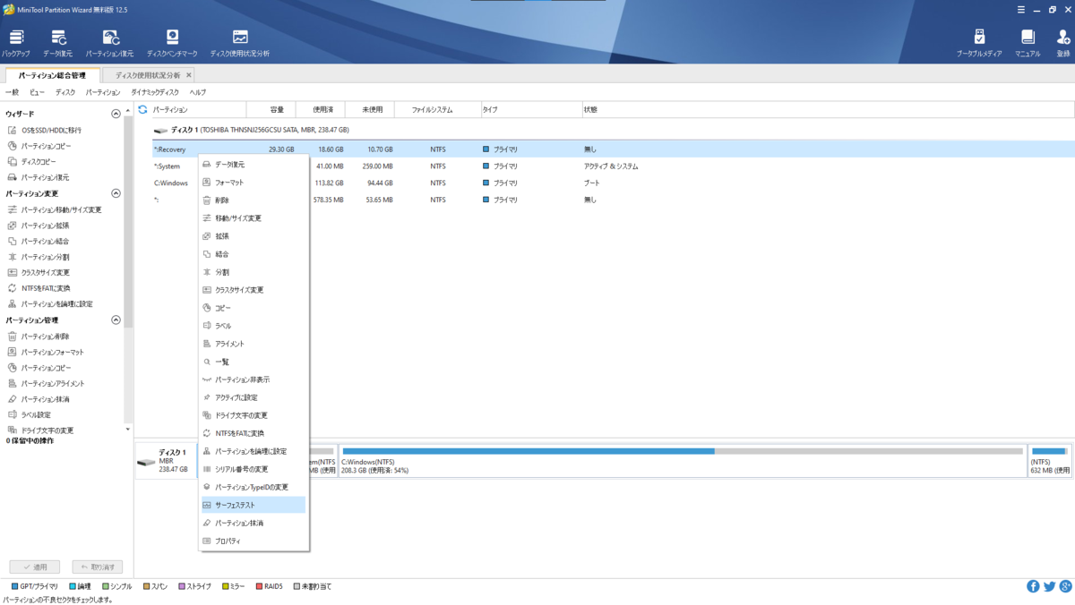The width and height of the screenshot is (1075, 605).
Task: Click the GPT/プライマリ legend swatch
Action: pos(15,586)
